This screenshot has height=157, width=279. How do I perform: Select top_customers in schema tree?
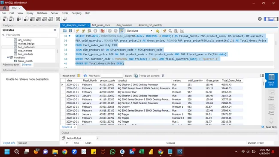tap(26, 47)
